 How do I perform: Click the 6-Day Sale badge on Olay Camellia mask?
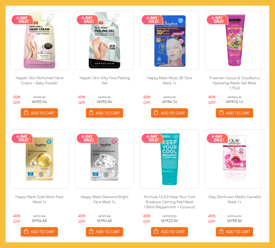point(218,138)
